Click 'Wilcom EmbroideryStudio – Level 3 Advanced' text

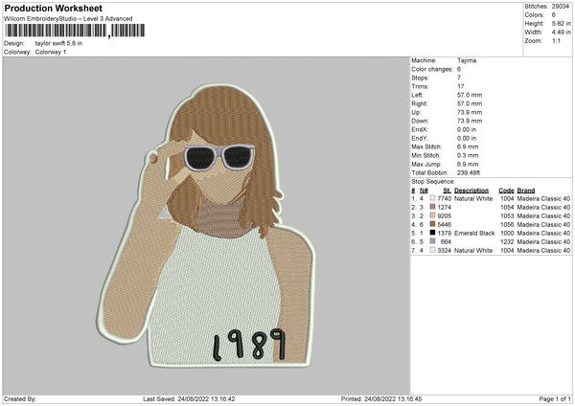click(x=68, y=19)
